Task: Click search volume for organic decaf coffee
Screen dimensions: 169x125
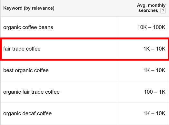Action: pyautogui.click(x=154, y=113)
